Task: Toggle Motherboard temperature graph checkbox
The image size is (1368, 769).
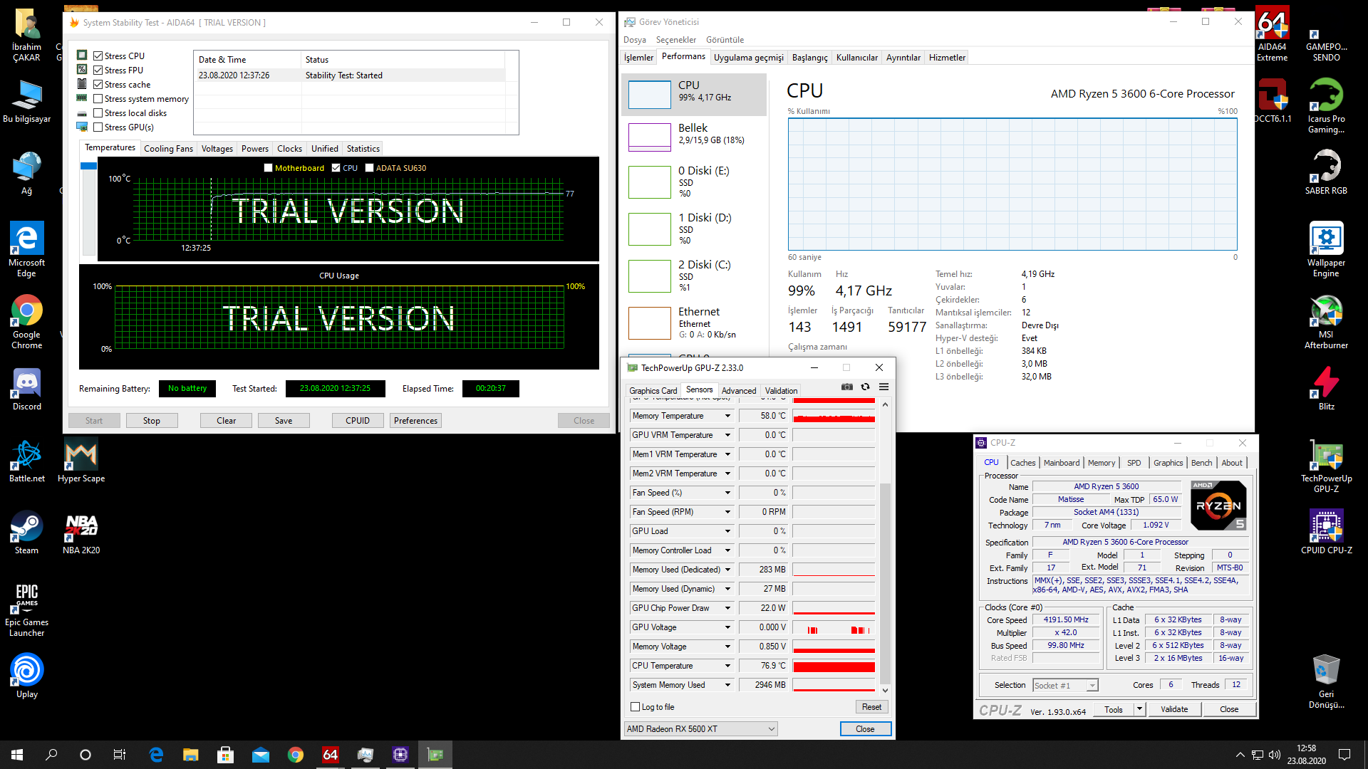Action: pos(269,168)
